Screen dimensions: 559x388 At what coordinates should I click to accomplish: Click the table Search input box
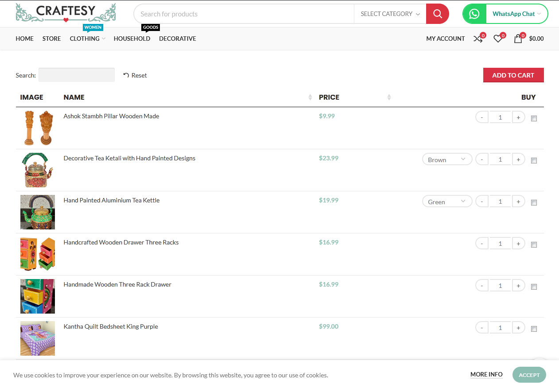pyautogui.click(x=77, y=75)
